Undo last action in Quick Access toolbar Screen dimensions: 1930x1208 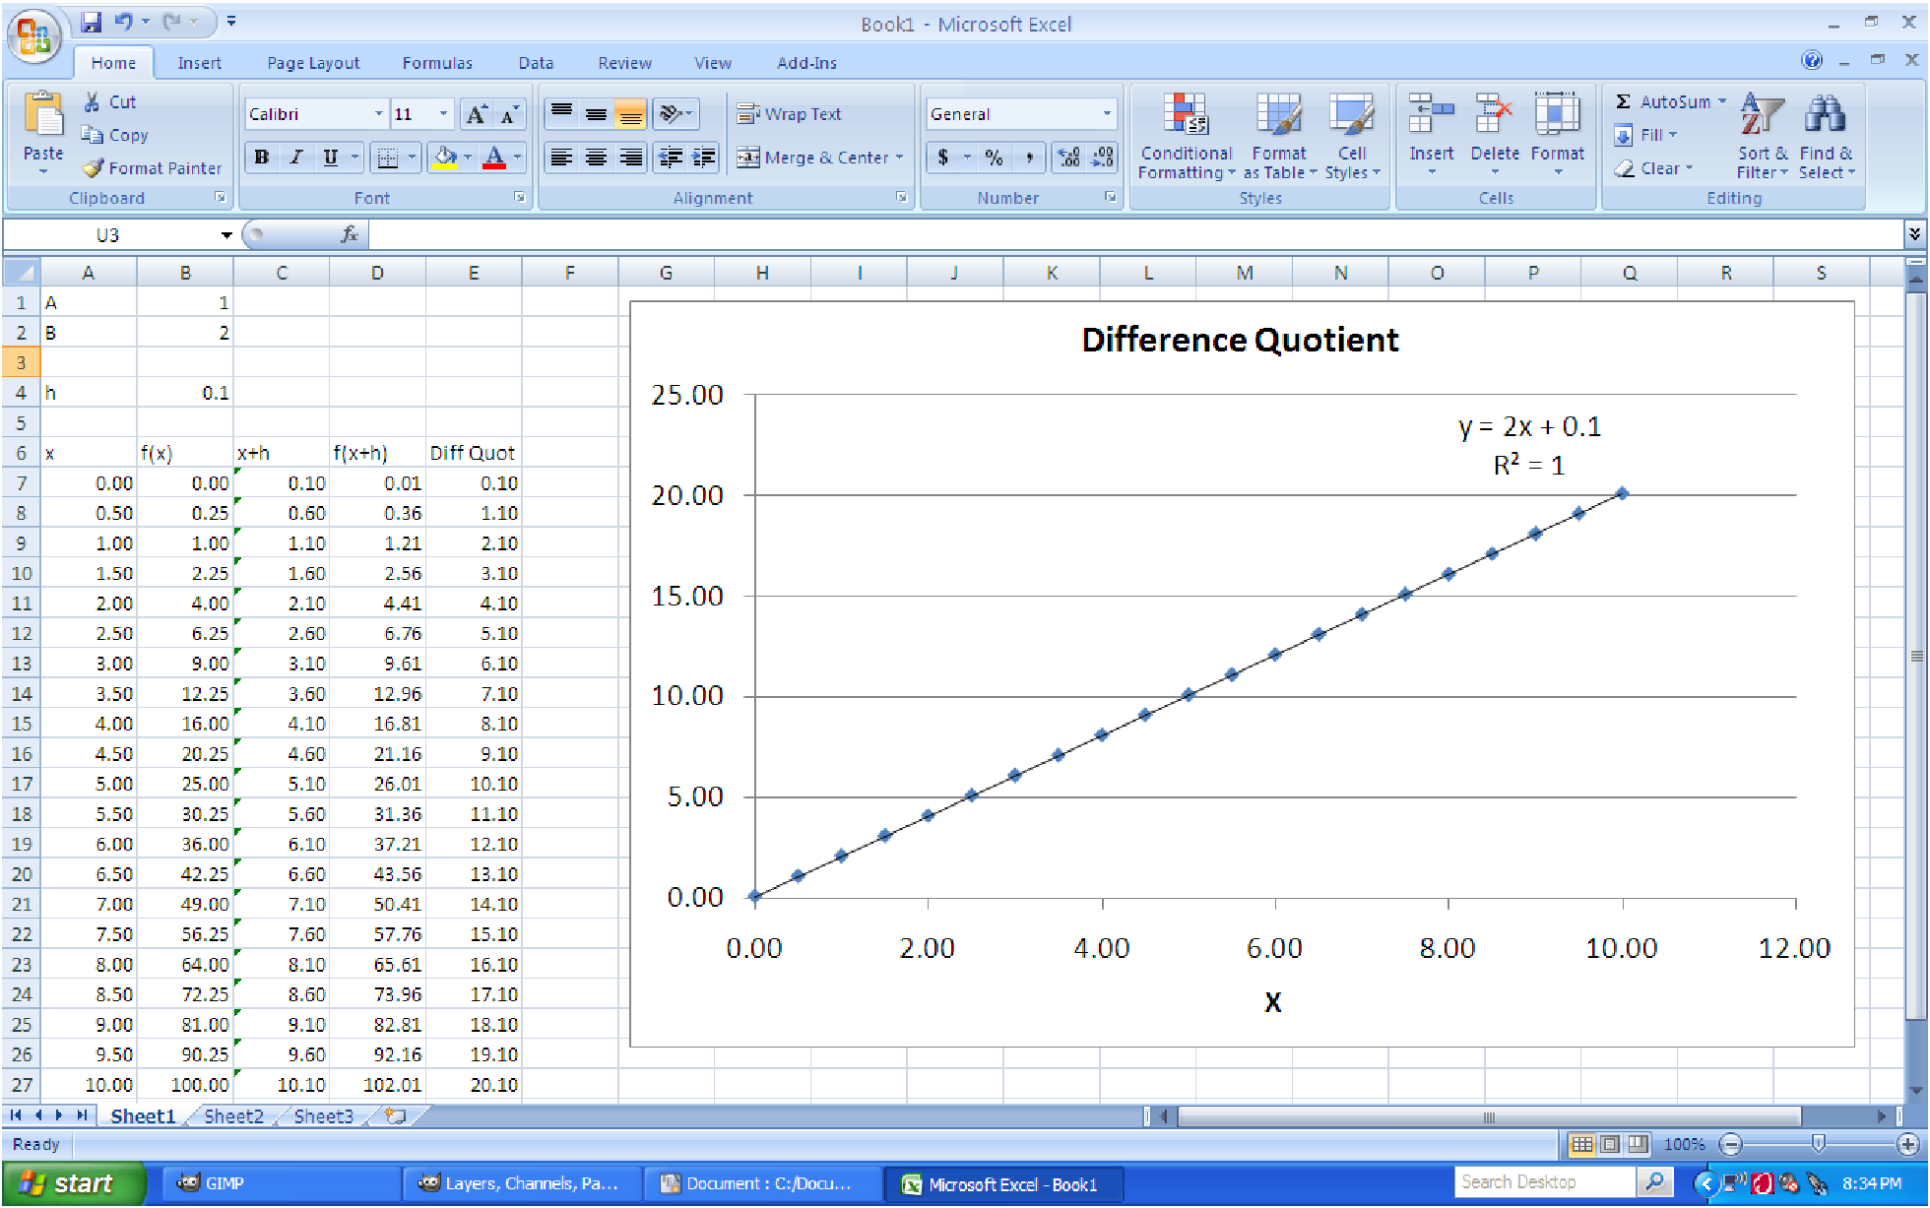click(123, 22)
